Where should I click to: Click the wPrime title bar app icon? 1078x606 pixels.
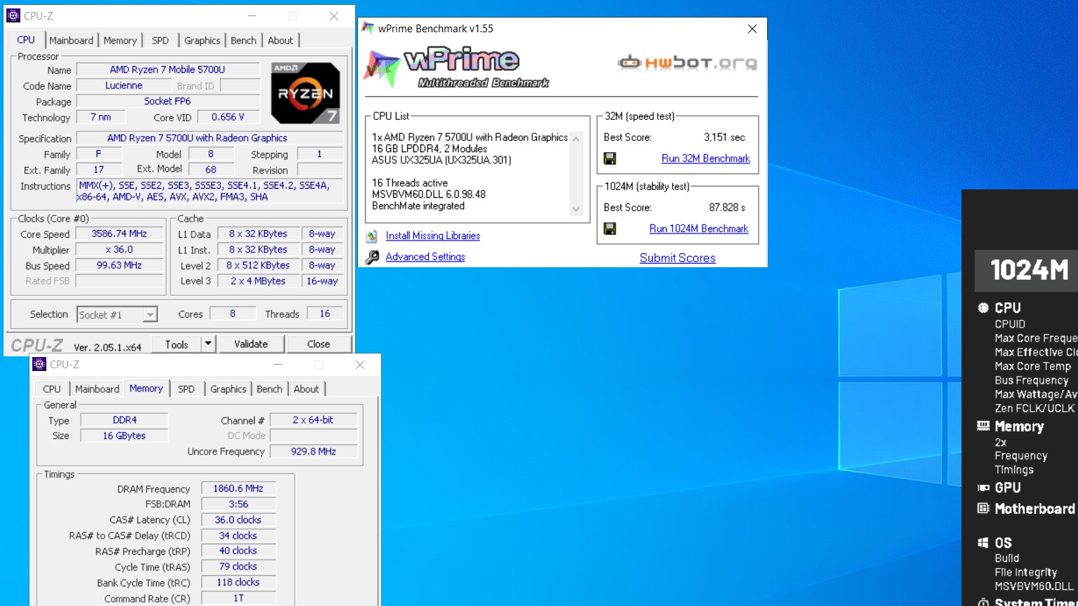(368, 29)
